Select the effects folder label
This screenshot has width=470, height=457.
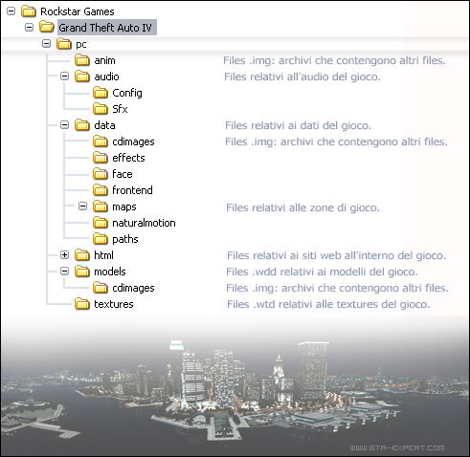(128, 158)
